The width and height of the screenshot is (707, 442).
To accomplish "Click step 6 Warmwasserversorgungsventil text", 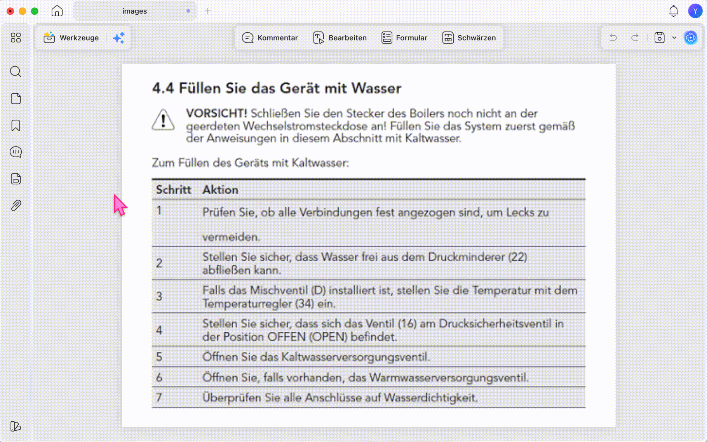I will (x=366, y=378).
